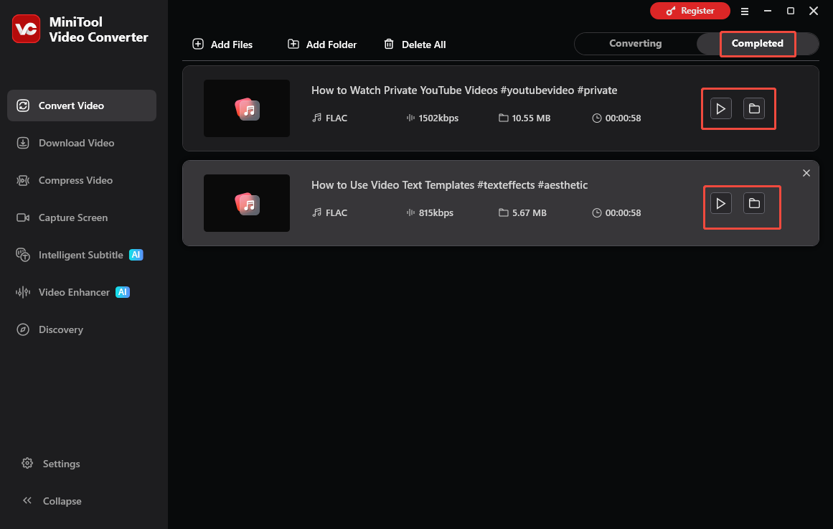Click the 00:00:58 duration of the 10.55 MB file

click(623, 118)
